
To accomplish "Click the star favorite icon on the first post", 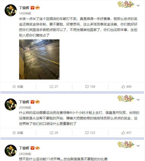I will pyautogui.click(x=14, y=86).
